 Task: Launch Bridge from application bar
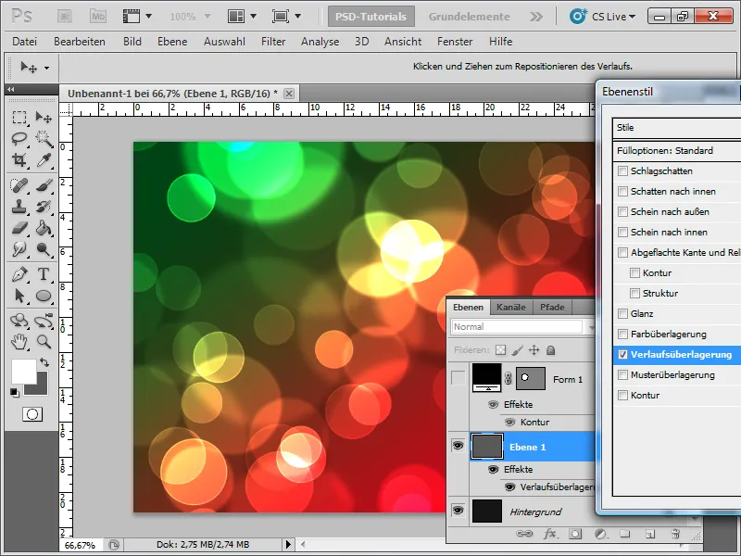tap(65, 17)
